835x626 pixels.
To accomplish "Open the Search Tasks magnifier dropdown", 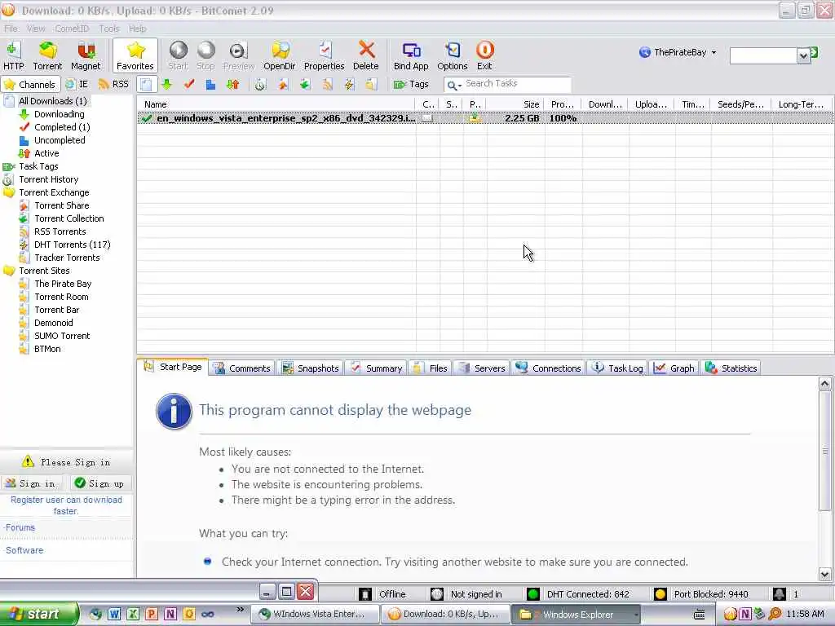I will click(x=453, y=85).
